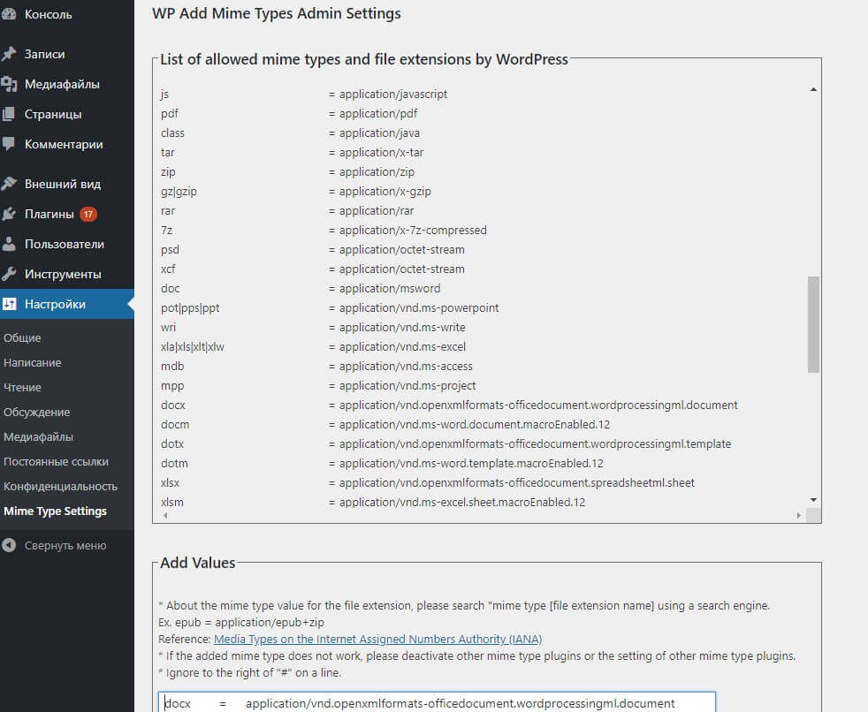The height and width of the screenshot is (712, 868).
Task: Open the Комментарии speech-bubble icon
Action: tap(11, 144)
